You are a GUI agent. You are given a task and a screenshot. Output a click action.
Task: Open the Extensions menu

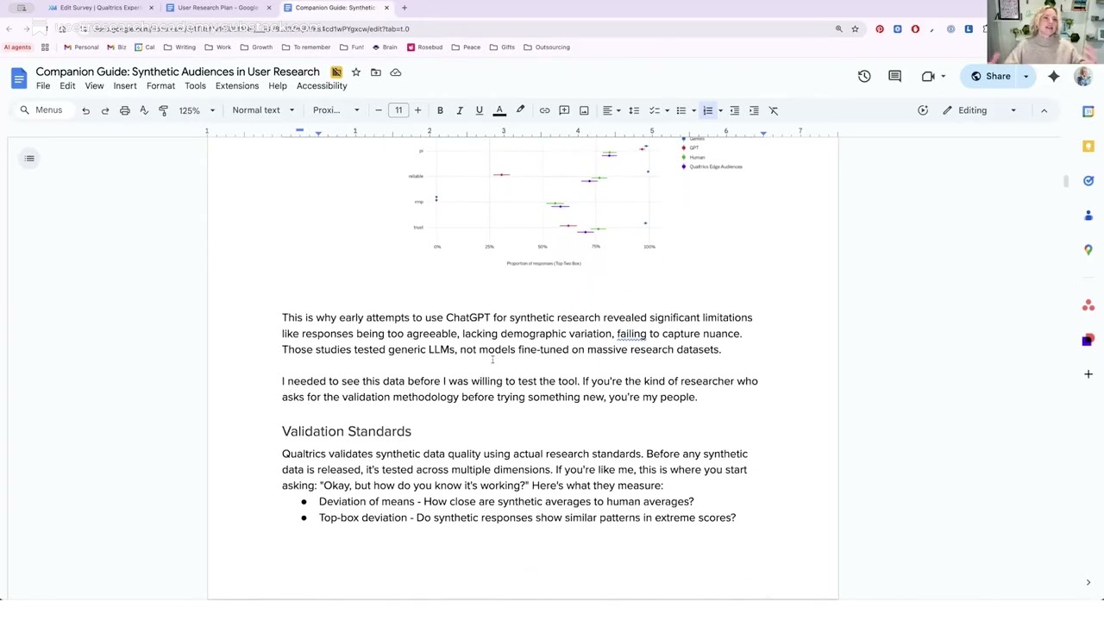pyautogui.click(x=237, y=86)
